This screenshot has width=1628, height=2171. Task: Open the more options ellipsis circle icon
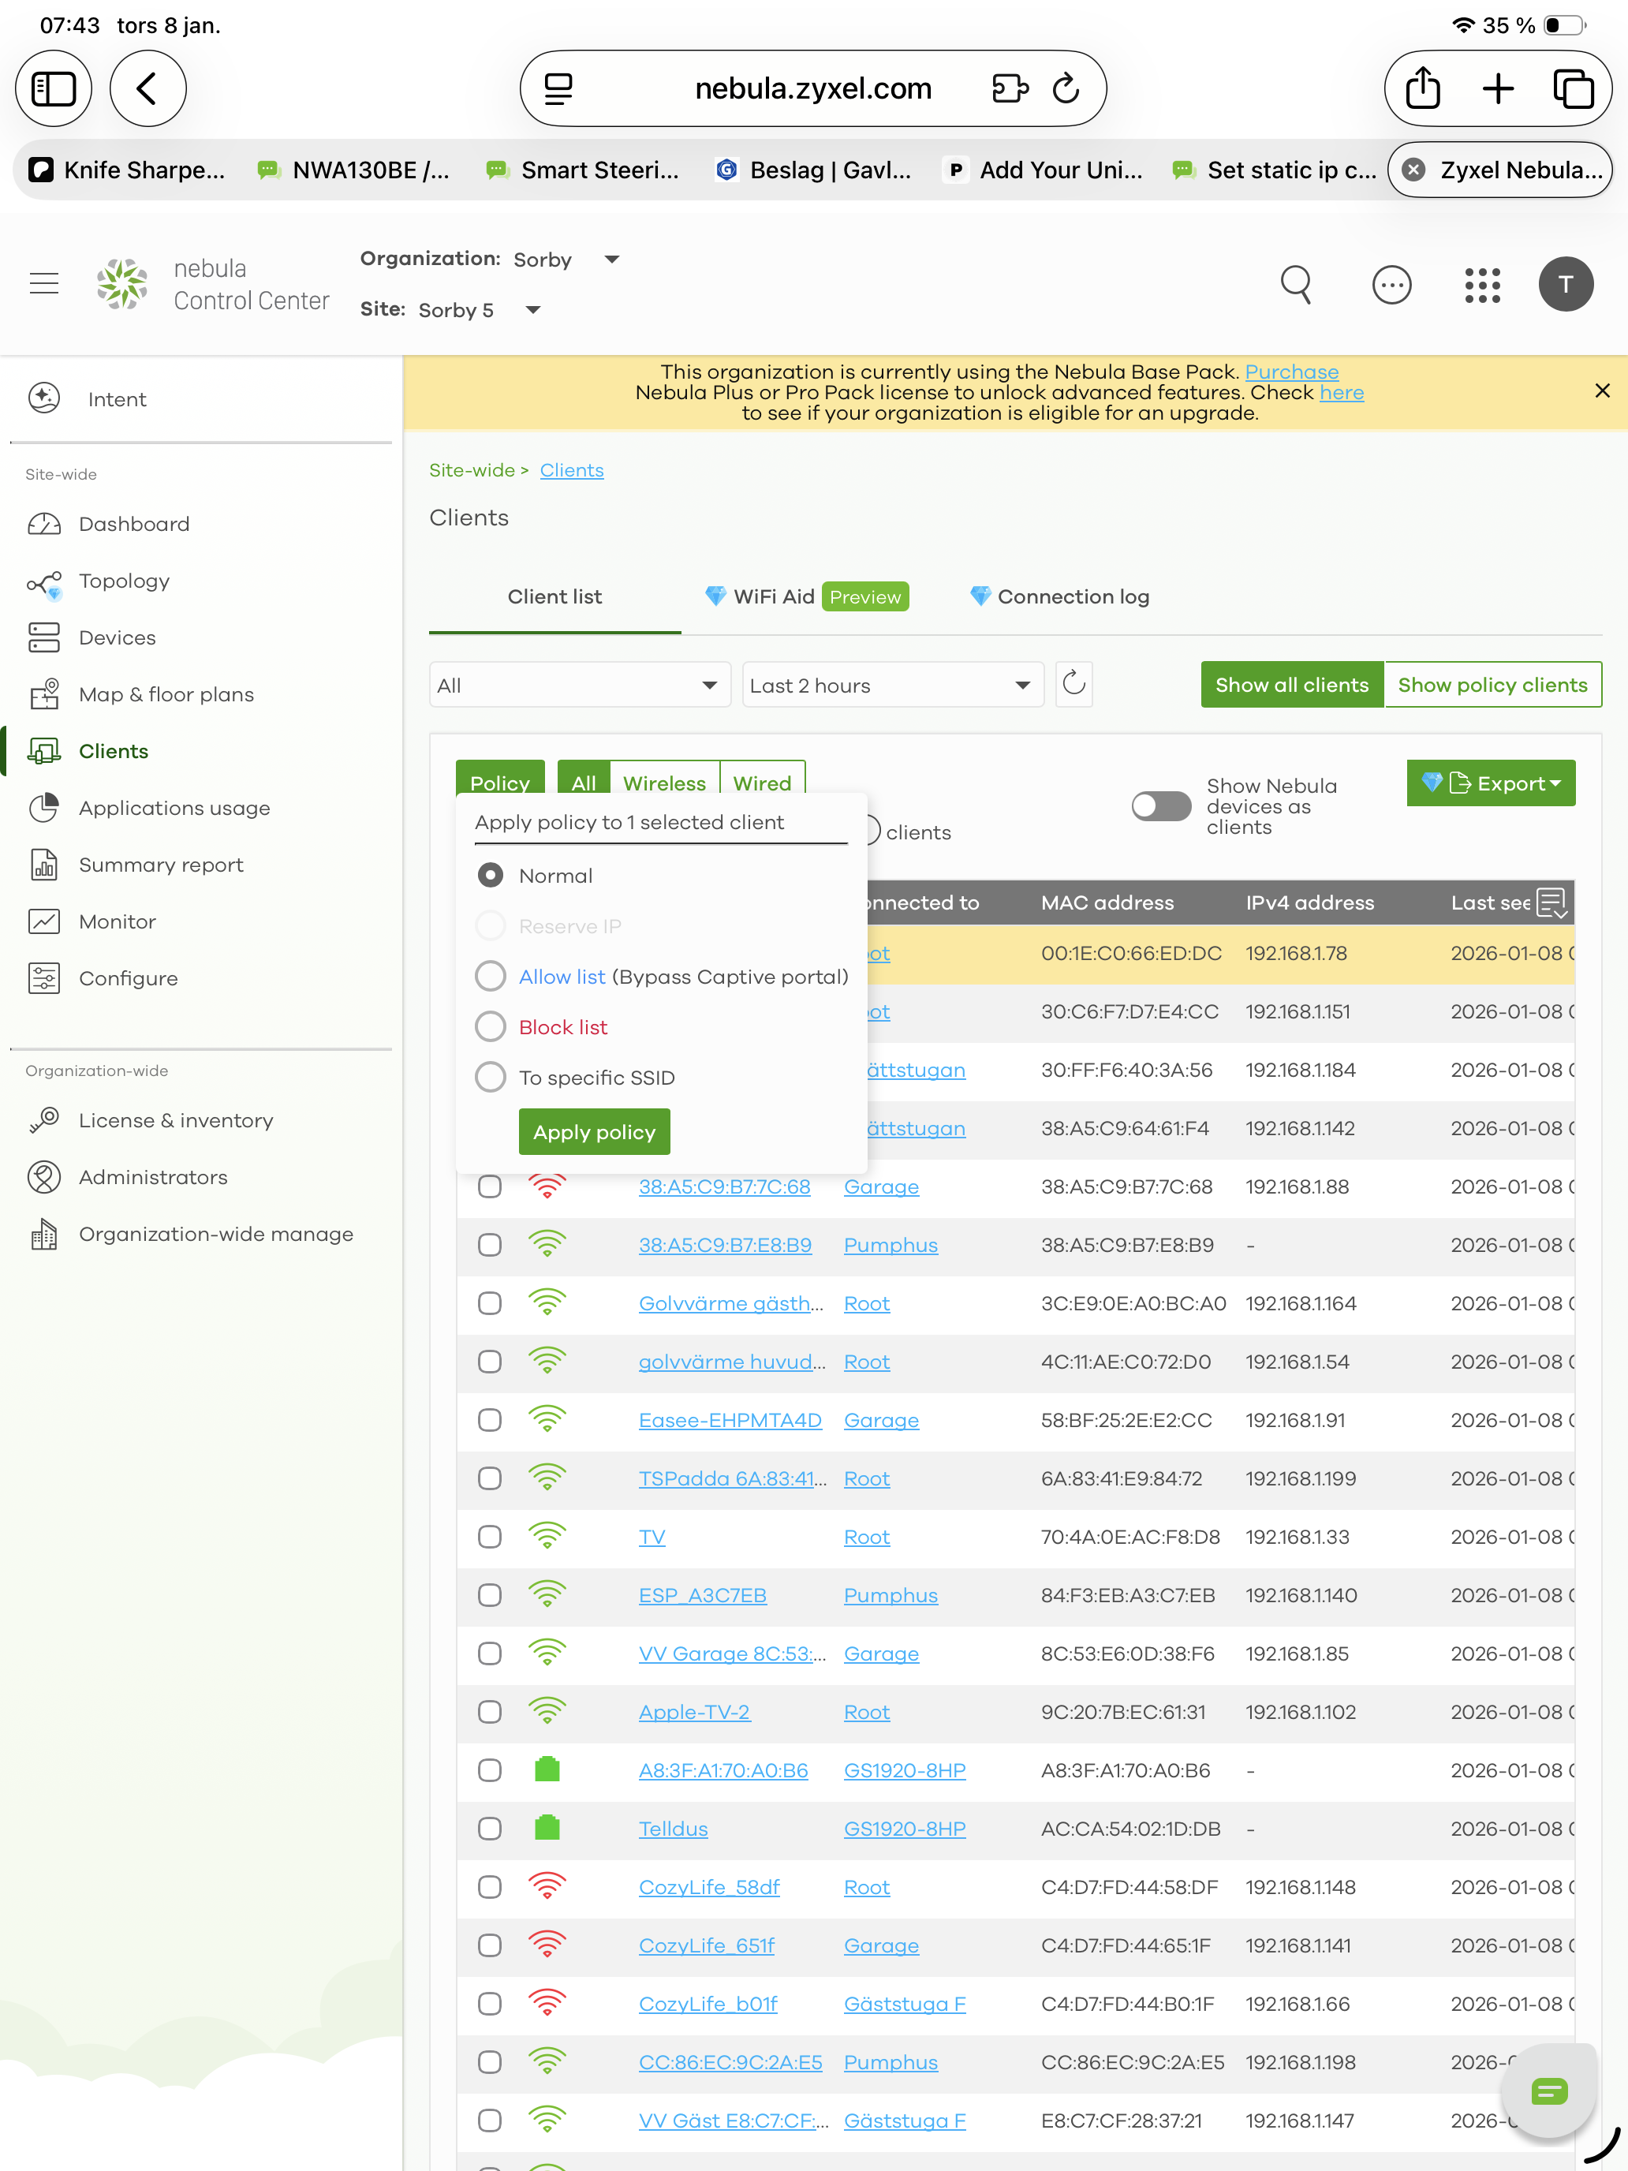click(x=1391, y=285)
